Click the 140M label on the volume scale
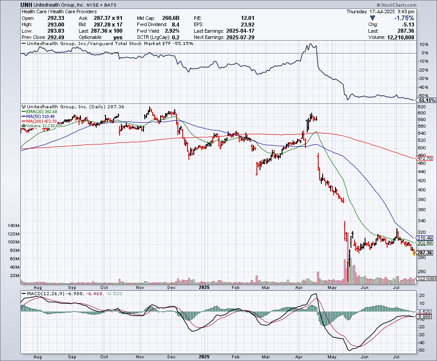 point(14,226)
